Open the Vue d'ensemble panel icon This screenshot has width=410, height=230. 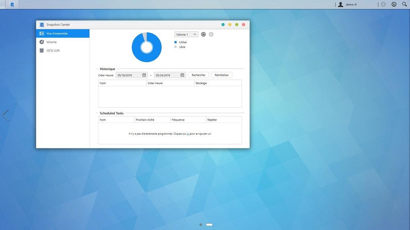42,33
